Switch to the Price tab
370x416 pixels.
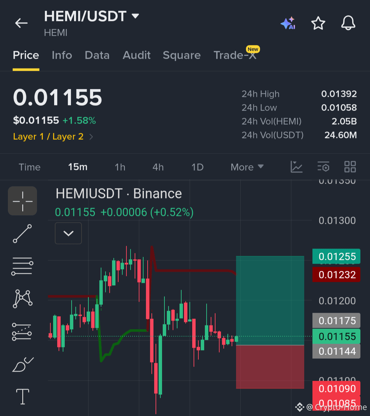click(x=26, y=55)
